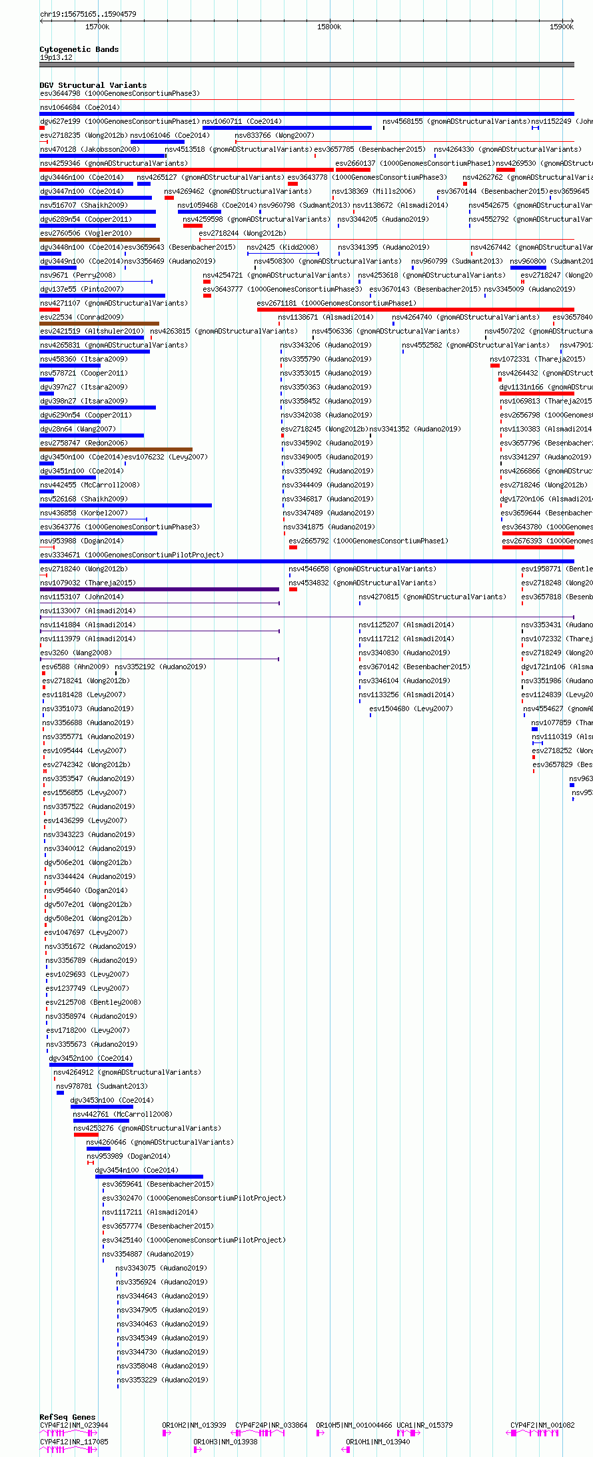Click the RefSeq Genes track title

pos(68,1417)
